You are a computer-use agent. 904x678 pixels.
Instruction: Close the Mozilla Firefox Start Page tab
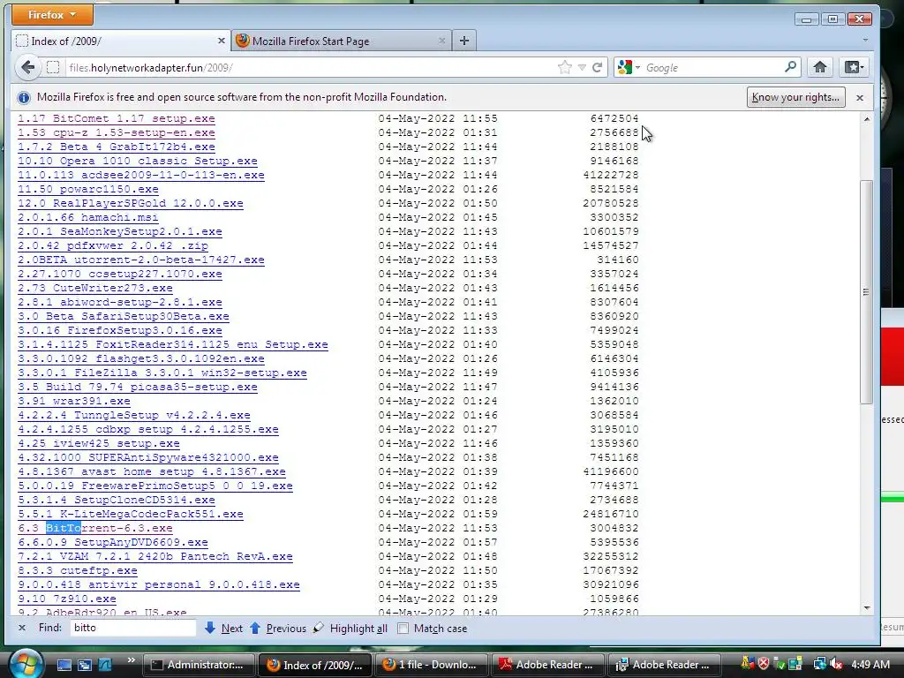(x=441, y=41)
